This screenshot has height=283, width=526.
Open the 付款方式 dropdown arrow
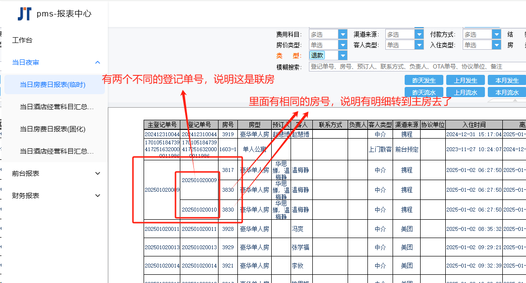[496, 34]
